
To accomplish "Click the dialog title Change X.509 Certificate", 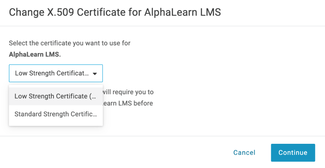I will click(115, 12).
